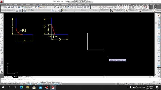The width and height of the screenshot is (161, 90).
Task: Open the status bar workspace switcher dropdown
Action: click(x=150, y=84)
